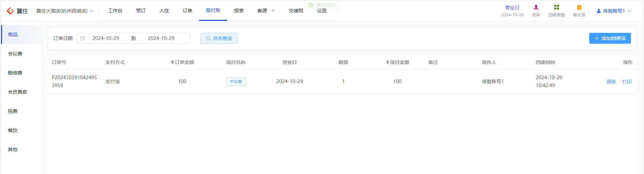Screen dimensions: 644x174
Task: Click the 订单日期 label
Action: pyautogui.click(x=63, y=38)
